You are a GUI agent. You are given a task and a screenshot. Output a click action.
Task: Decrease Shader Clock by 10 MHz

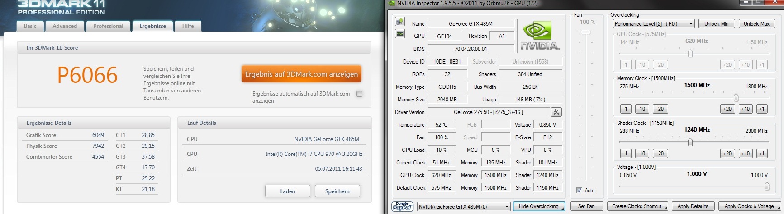point(642,154)
